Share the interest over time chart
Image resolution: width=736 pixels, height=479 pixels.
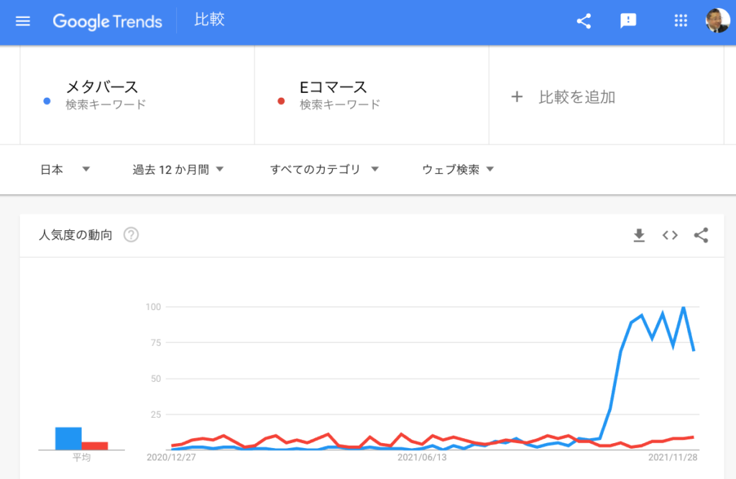[x=701, y=235]
